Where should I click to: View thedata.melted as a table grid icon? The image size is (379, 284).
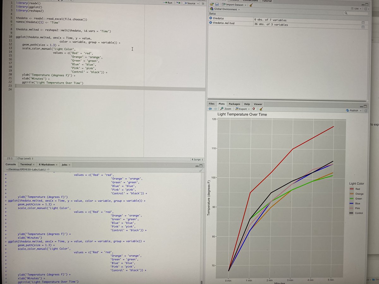point(363,27)
